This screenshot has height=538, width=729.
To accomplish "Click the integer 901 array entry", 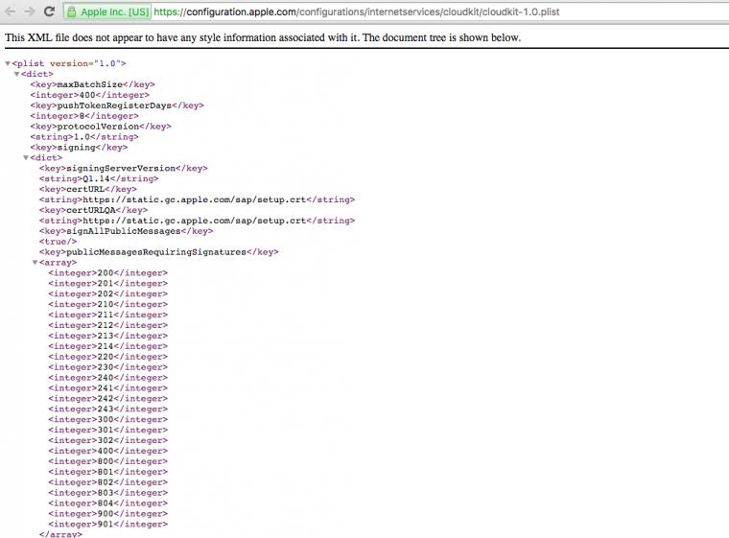I will (107, 524).
